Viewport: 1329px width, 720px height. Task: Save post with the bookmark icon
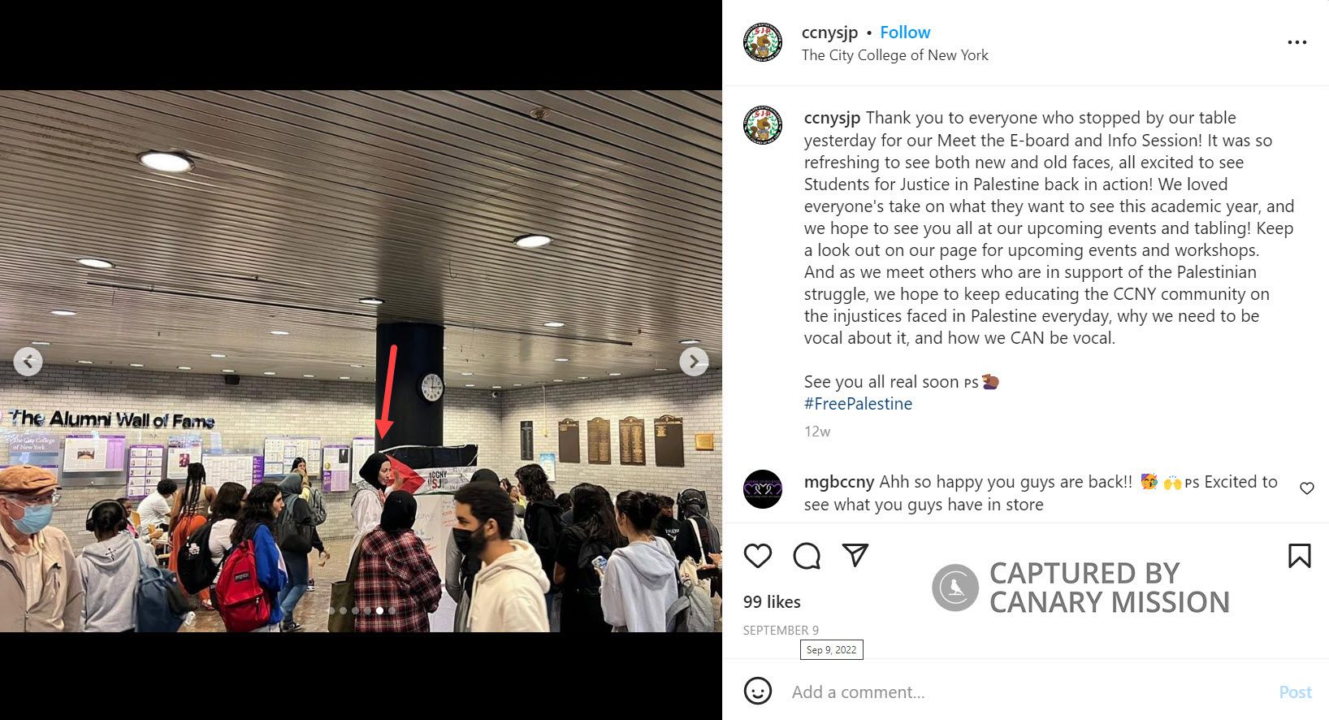coord(1299,556)
